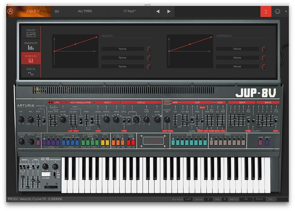This screenshot has height=211, width=295.
Task: Click the ABOUT button
Action: click(x=267, y=143)
